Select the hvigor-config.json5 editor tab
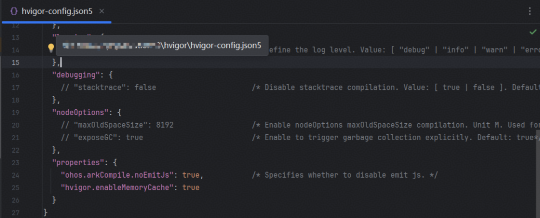The image size is (540, 218). pyautogui.click(x=57, y=11)
